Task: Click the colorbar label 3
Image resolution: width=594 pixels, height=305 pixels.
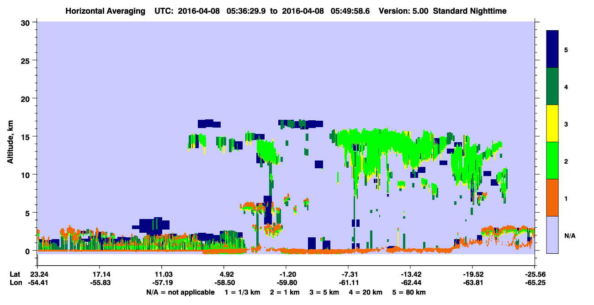Action: [x=567, y=123]
